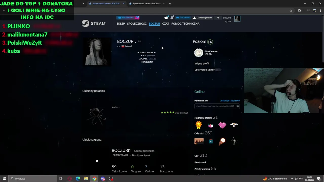The height and width of the screenshot is (182, 324).
Task: Open Zrzuty ekranu screenshots link
Action: pos(205,169)
